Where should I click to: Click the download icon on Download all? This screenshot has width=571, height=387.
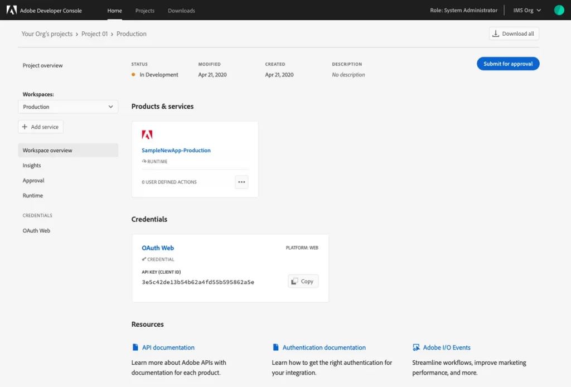coord(495,33)
